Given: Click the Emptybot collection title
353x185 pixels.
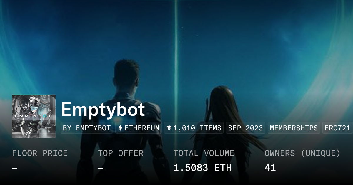Looking at the screenshot, I should pyautogui.click(x=103, y=110).
